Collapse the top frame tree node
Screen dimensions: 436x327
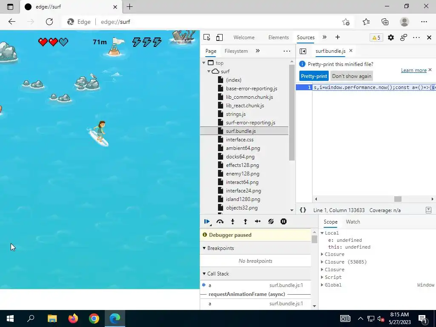tap(204, 63)
